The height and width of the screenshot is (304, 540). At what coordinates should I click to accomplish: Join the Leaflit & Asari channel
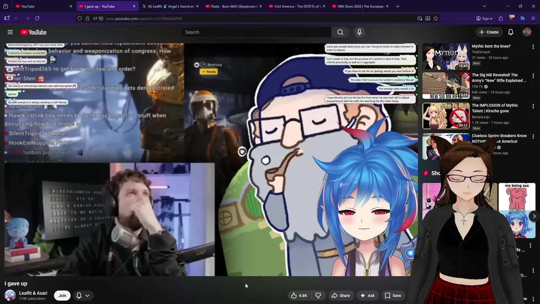62,296
